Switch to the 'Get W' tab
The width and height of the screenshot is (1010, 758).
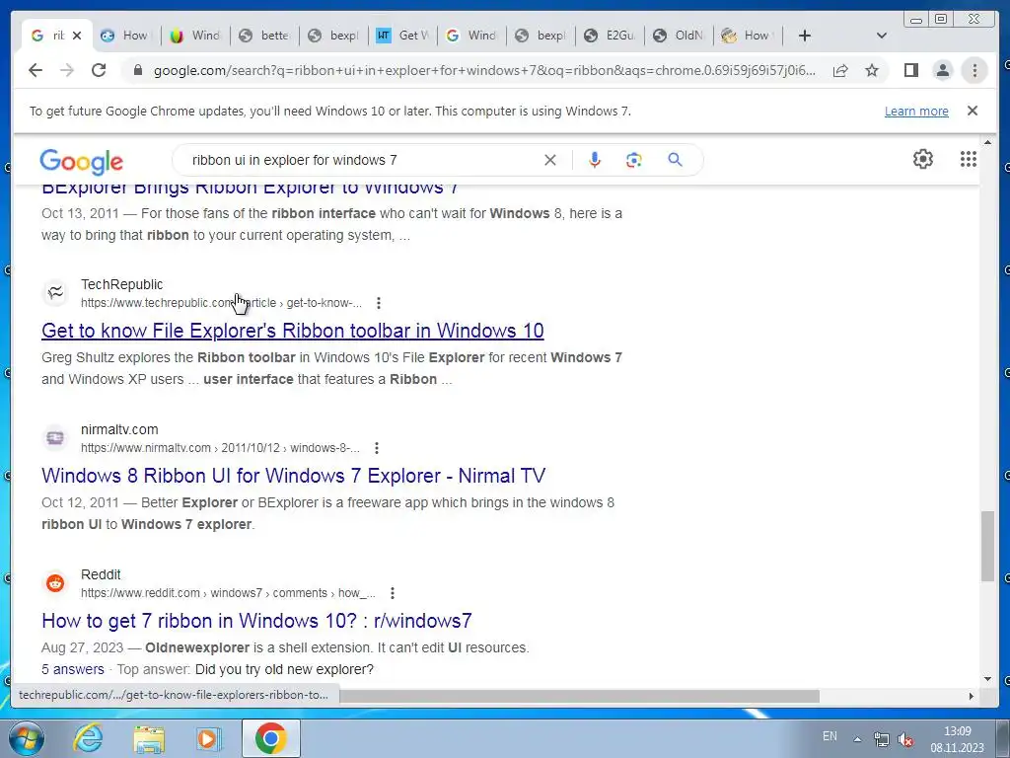coord(402,36)
